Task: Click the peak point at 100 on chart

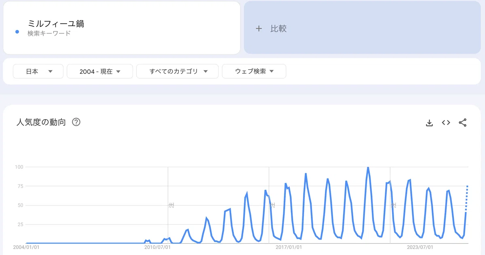Action: [368, 167]
